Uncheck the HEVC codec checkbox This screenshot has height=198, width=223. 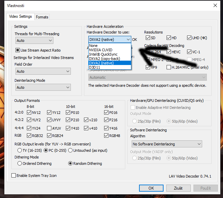tap(169, 52)
